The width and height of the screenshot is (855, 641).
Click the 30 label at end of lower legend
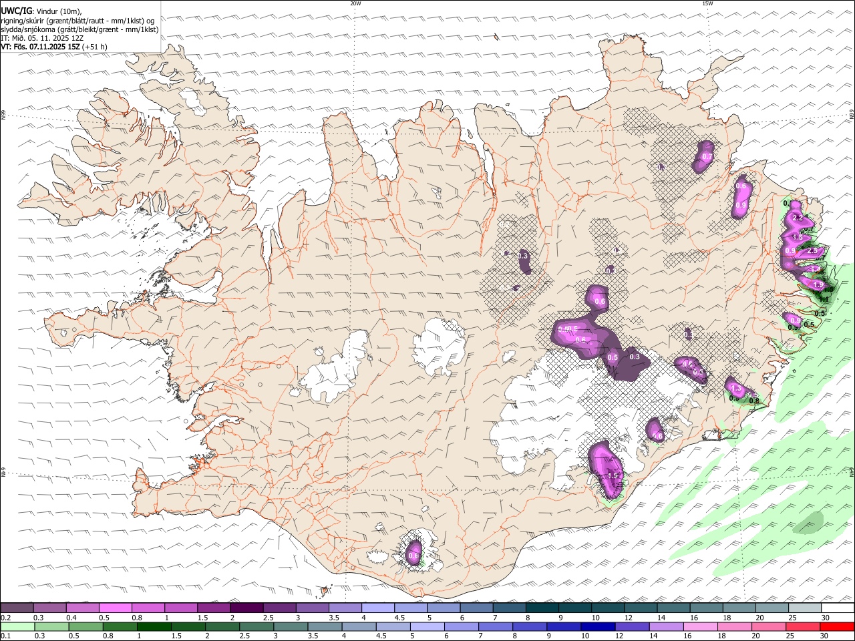point(824,636)
